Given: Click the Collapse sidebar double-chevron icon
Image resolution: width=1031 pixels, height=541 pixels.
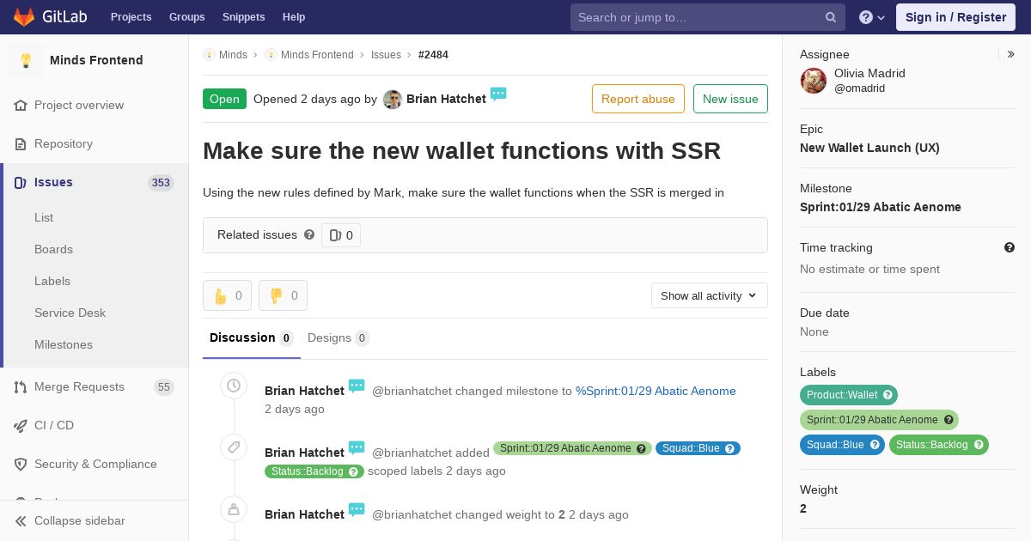Looking at the screenshot, I should pyautogui.click(x=21, y=520).
